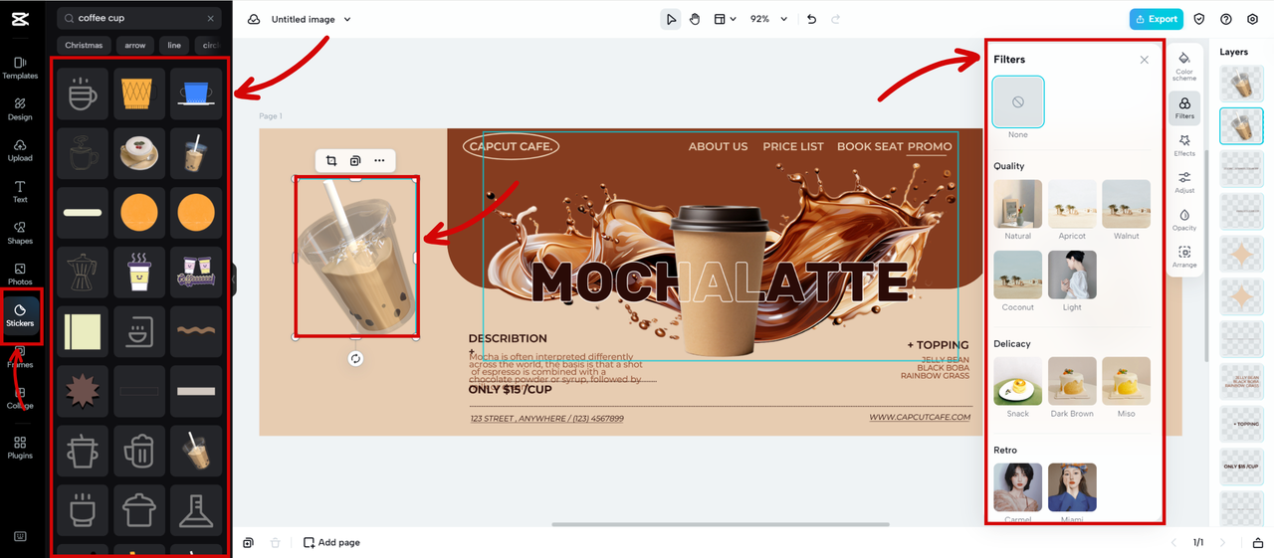Open the Upload panel
The height and width of the screenshot is (558, 1274).
point(20,150)
